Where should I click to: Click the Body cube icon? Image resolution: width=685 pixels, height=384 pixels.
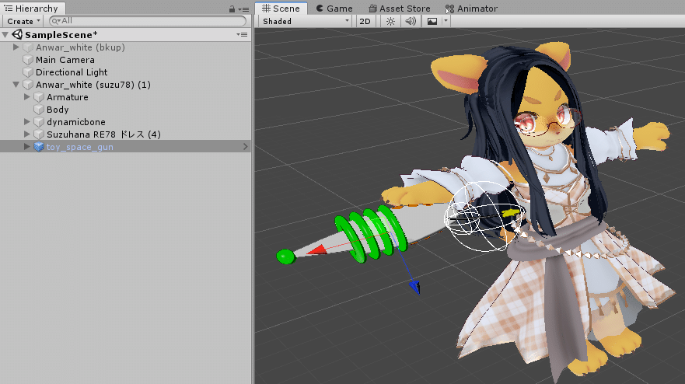(39, 110)
